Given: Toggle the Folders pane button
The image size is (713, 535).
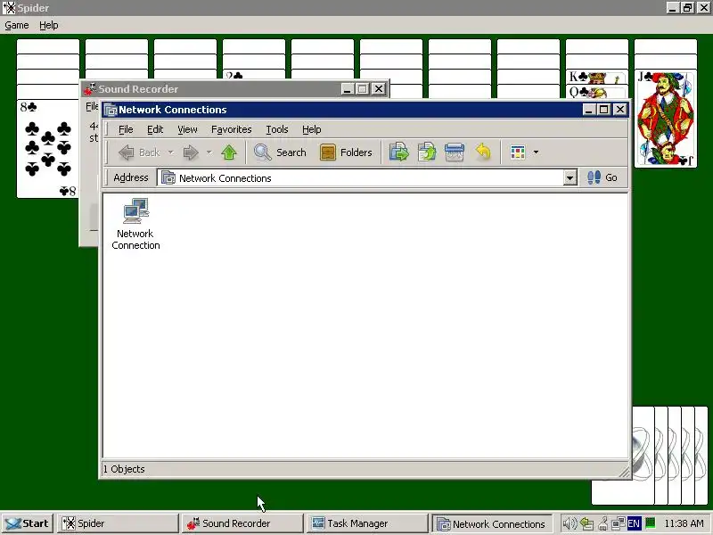Looking at the screenshot, I should (346, 152).
